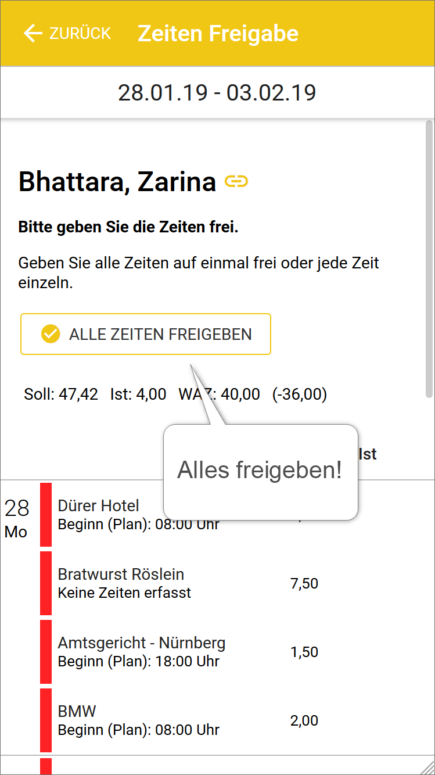This screenshot has height=775, width=435.
Task: Click the back arrow icon
Action: tap(33, 34)
